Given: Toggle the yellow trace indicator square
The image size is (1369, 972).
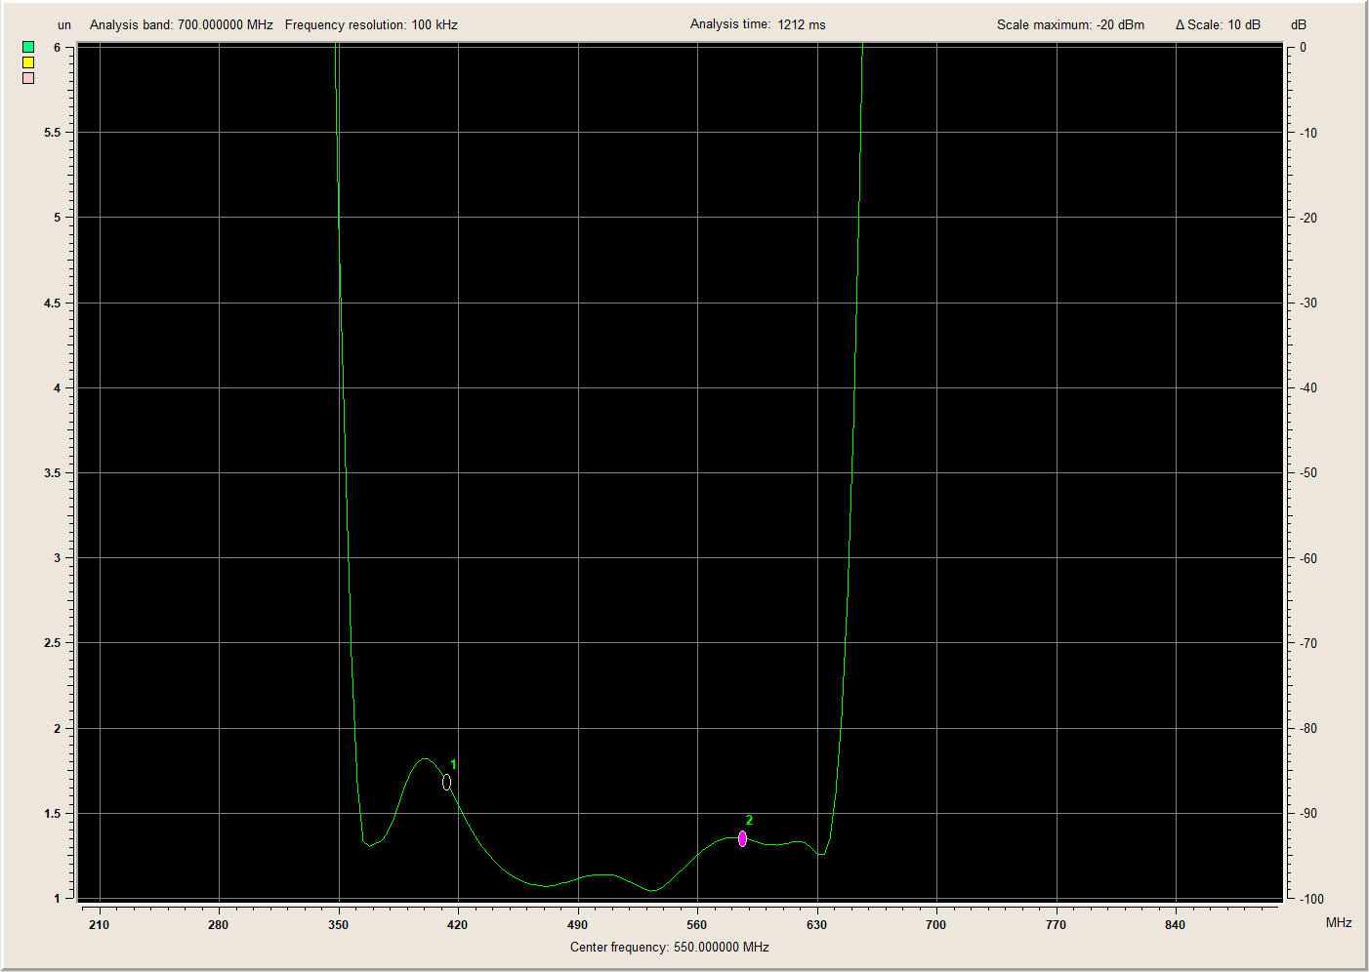Looking at the screenshot, I should (28, 62).
